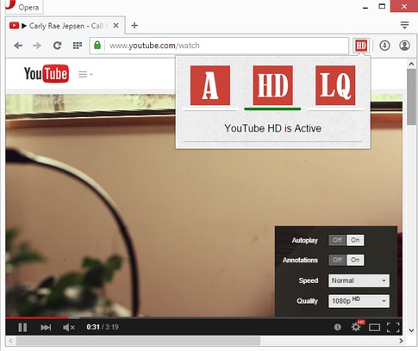Turn Autoplay off
This screenshot has height=351, width=418.
[337, 240]
